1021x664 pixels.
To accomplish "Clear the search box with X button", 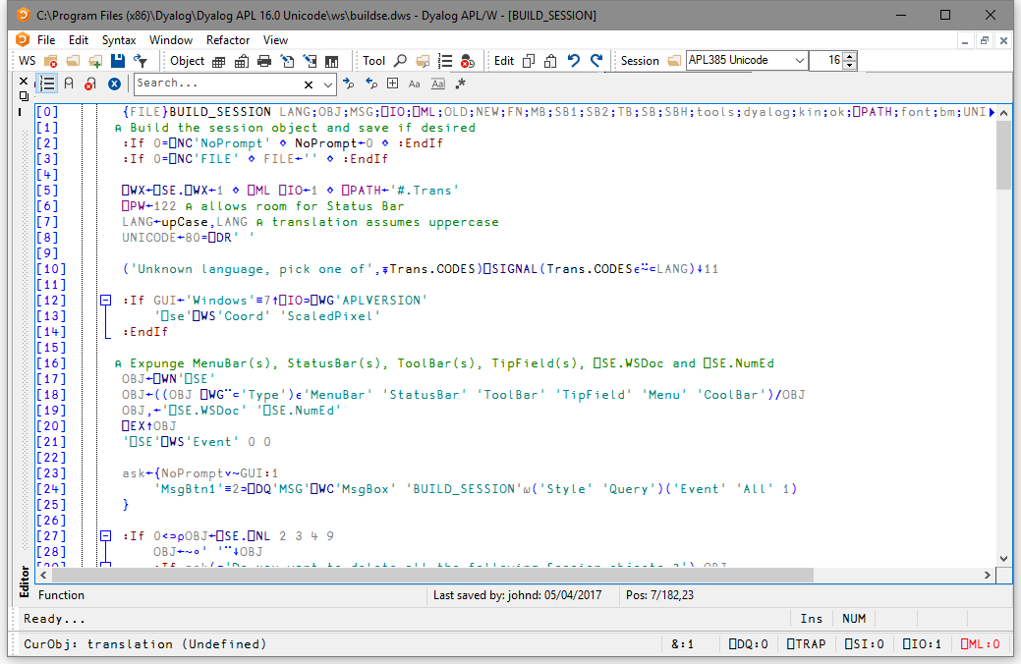I will point(309,84).
